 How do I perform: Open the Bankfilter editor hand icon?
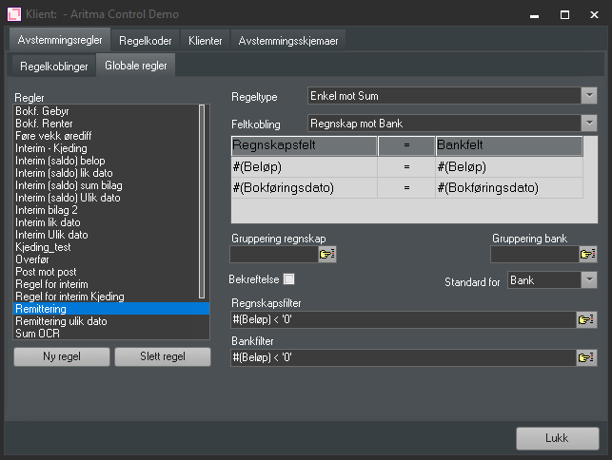point(587,357)
